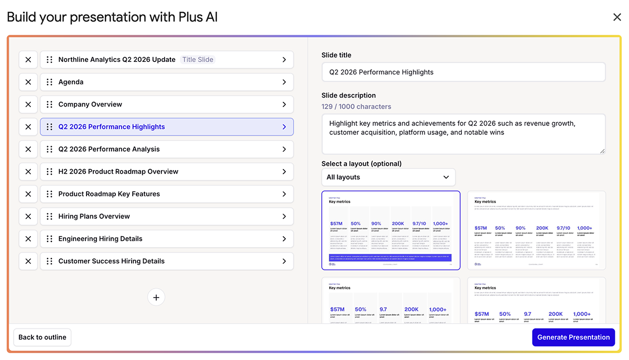Click drag handle for Company Overview
This screenshot has height=360, width=629.
click(x=49, y=104)
